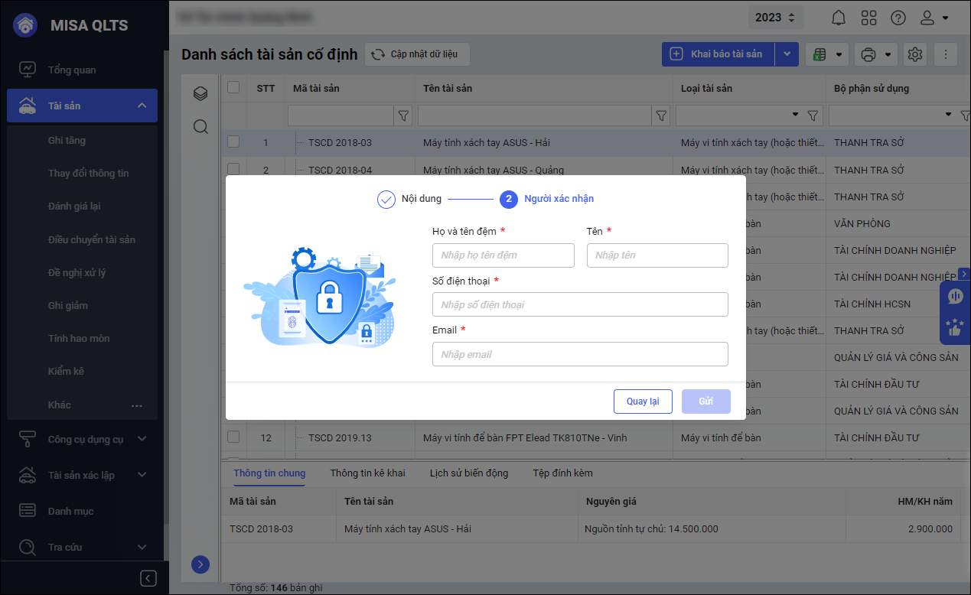Open dropdown arrow next to Khai báo tài sản

coord(787,54)
